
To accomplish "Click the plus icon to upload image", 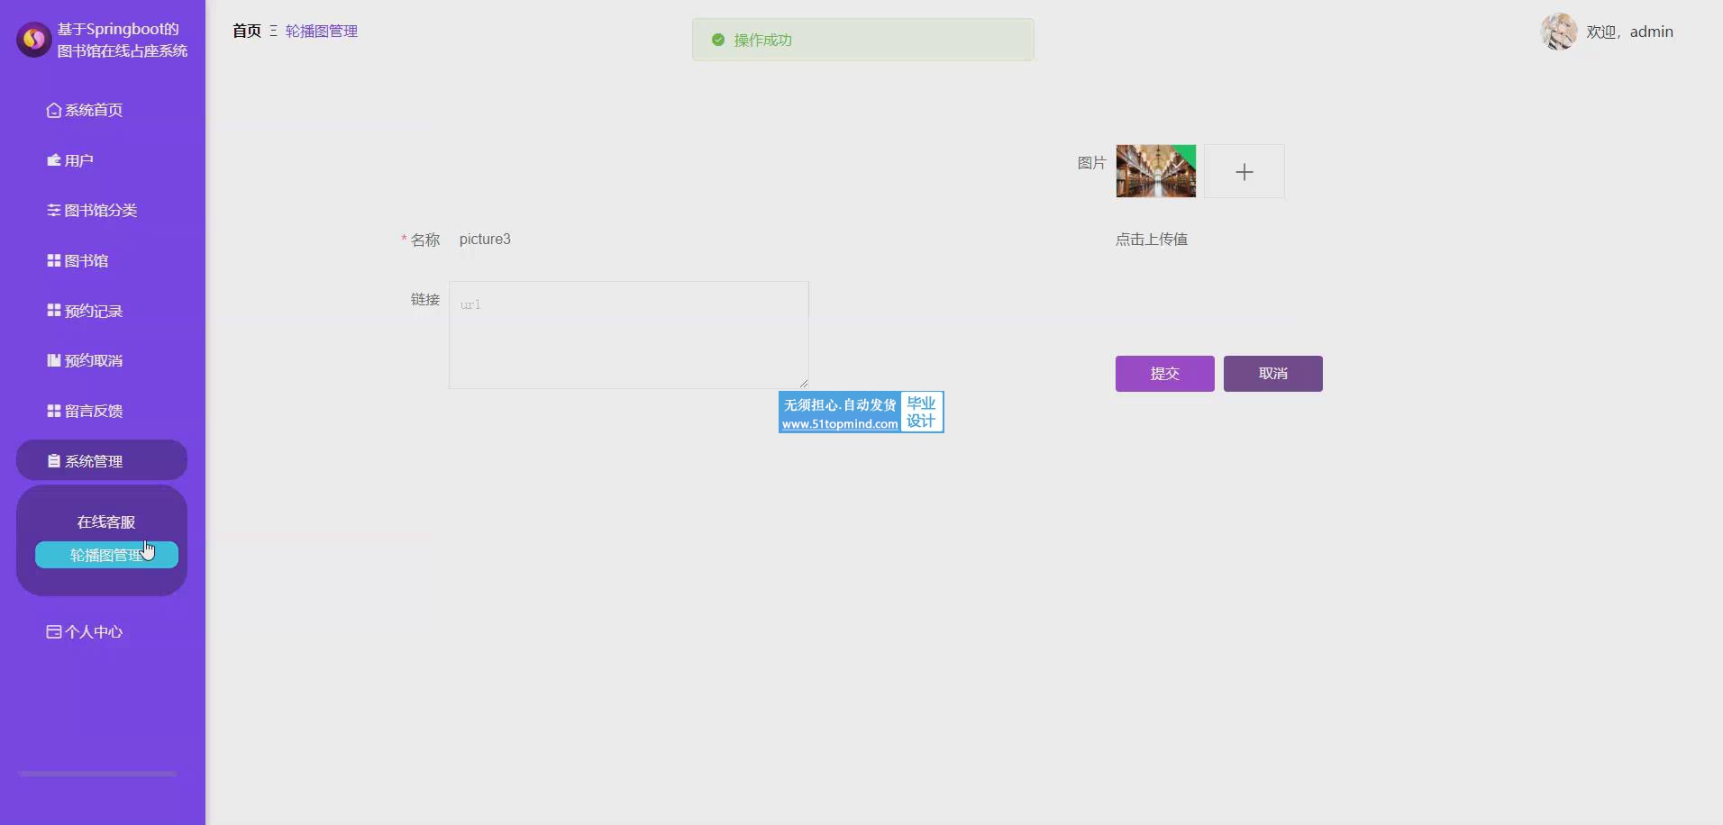I will pyautogui.click(x=1244, y=172).
